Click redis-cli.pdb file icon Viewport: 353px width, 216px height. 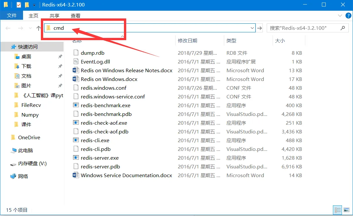pyautogui.click(x=76, y=149)
